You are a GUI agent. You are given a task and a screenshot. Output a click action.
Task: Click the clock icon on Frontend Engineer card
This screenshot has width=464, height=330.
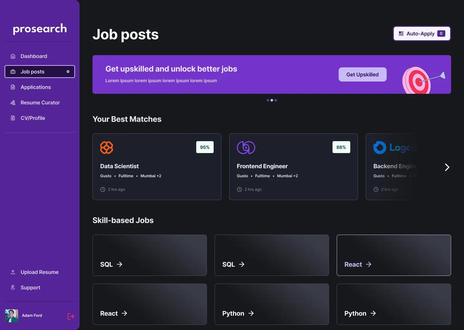tap(239, 189)
